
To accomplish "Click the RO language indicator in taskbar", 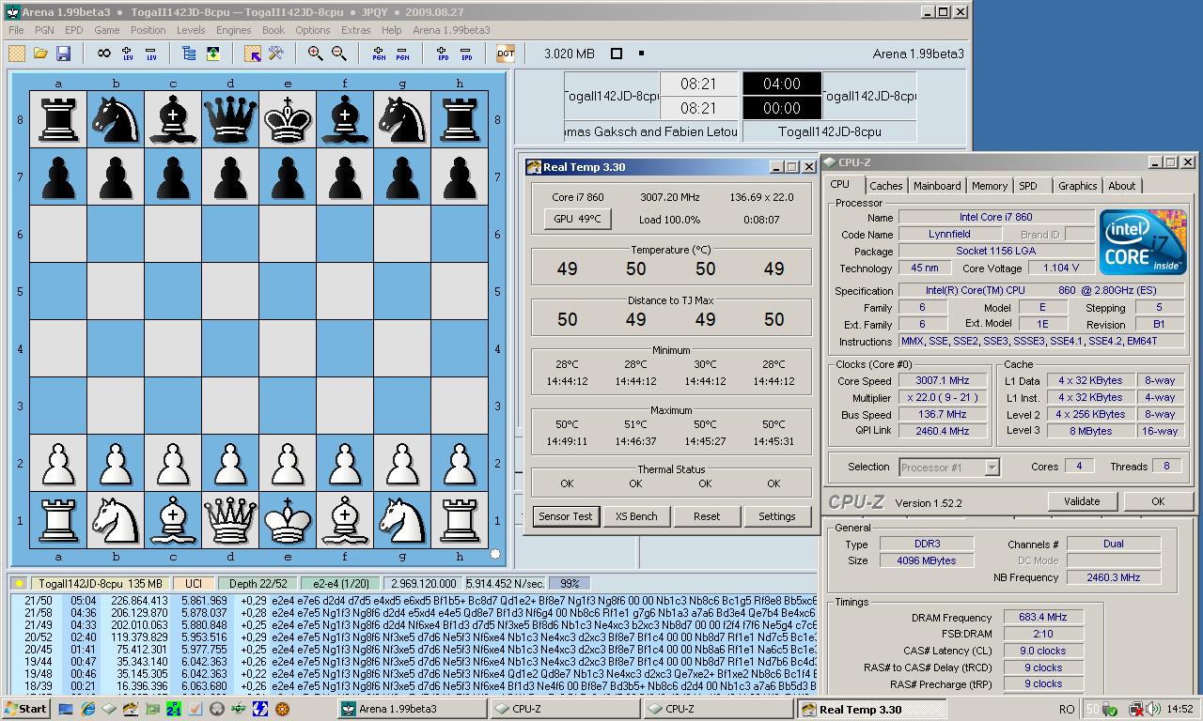I will pos(1066,710).
